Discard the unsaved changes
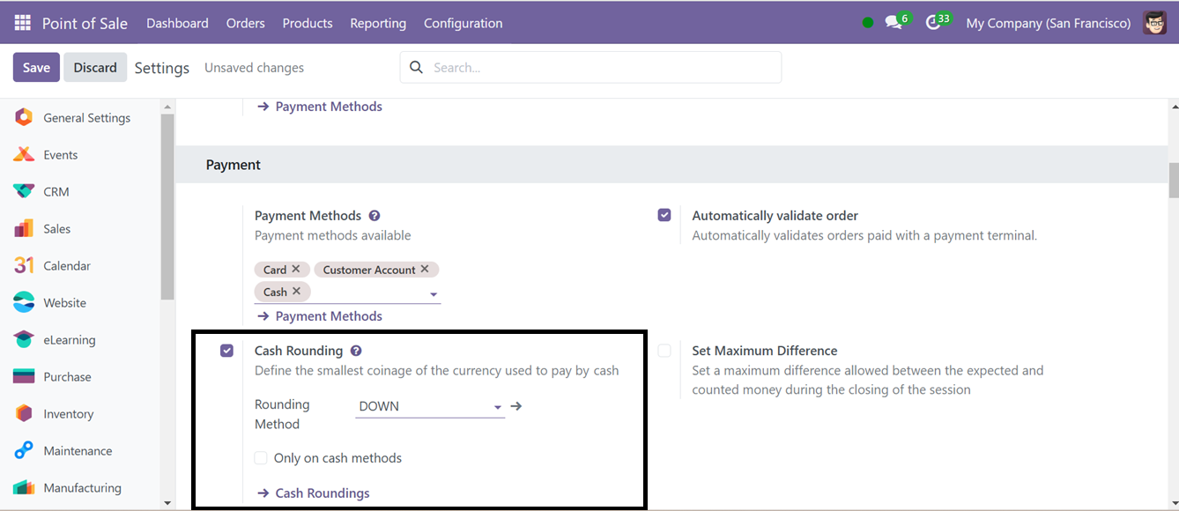Viewport: 1179px width, 511px height. point(95,67)
